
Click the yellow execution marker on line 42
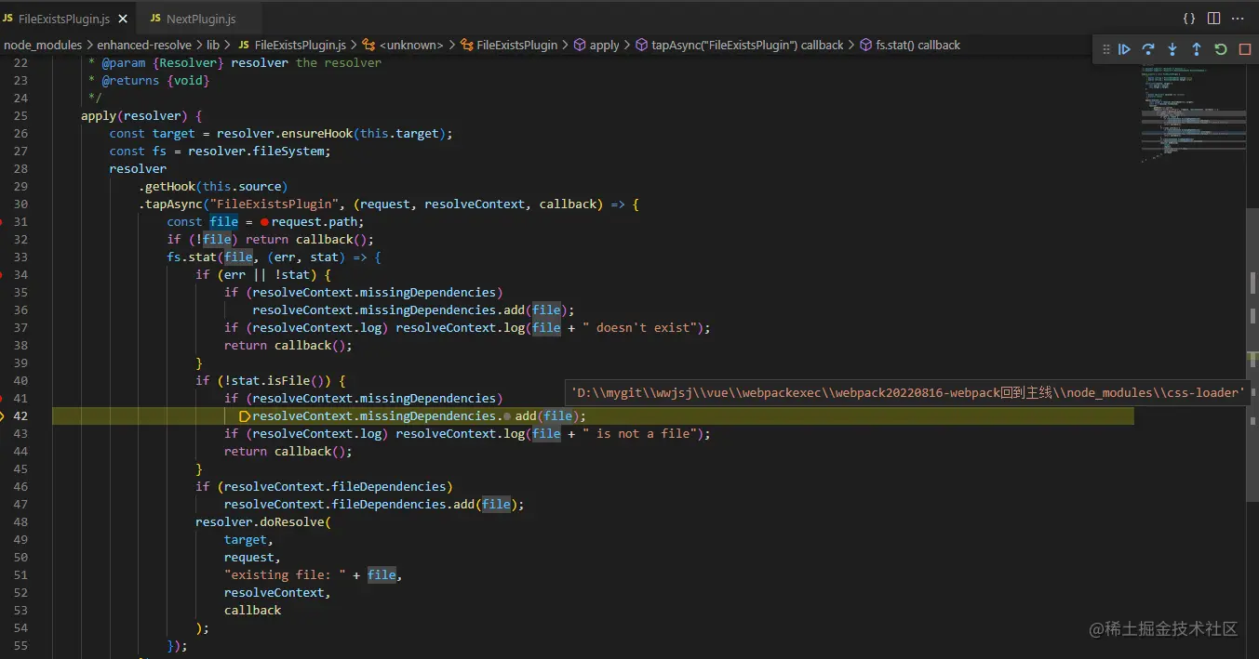245,416
